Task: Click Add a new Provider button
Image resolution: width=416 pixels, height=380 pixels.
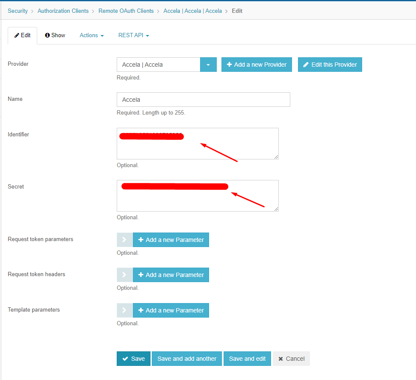Action: pyautogui.click(x=257, y=65)
